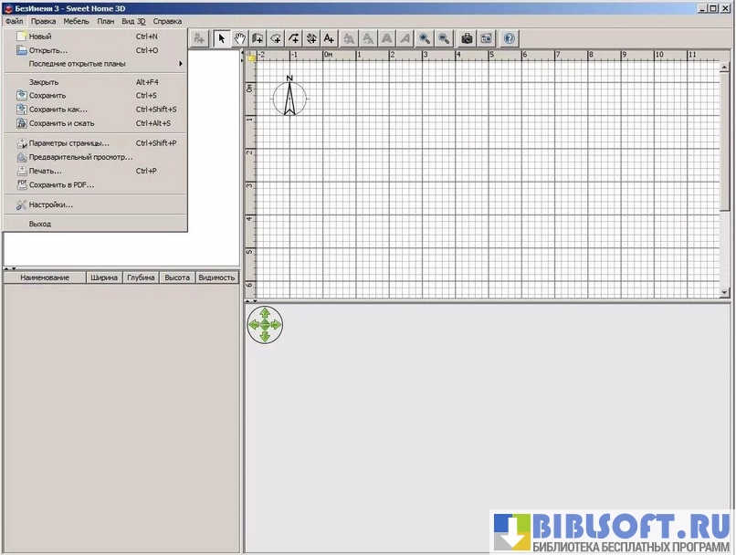Click the zoom in magnifier icon

click(425, 38)
